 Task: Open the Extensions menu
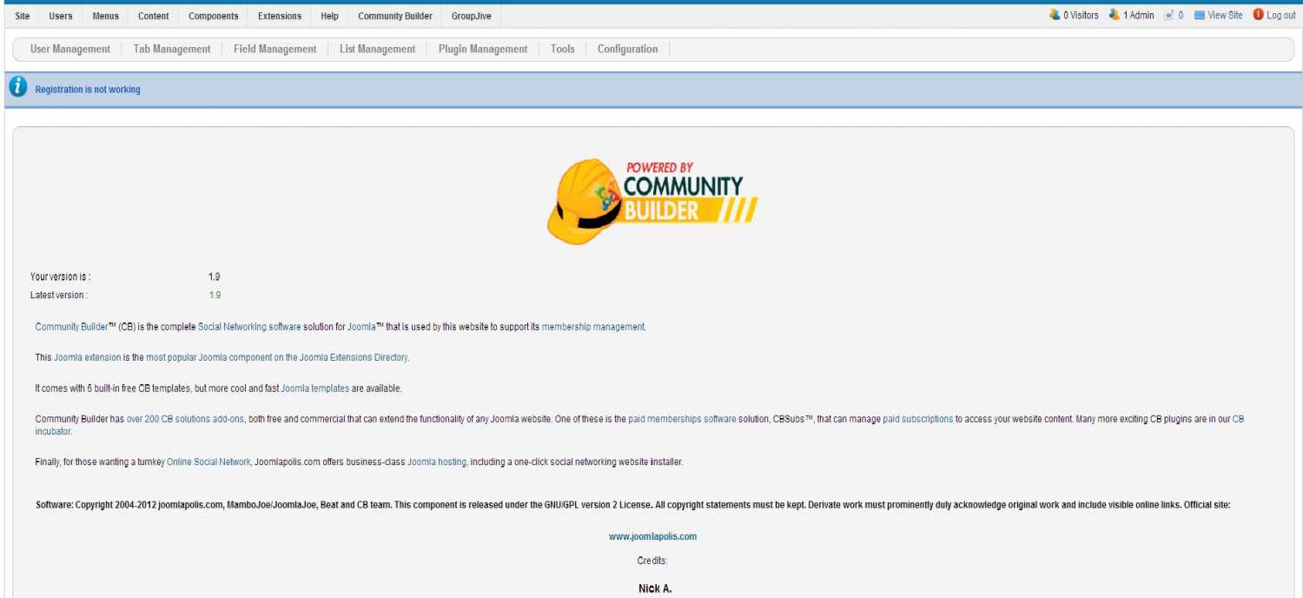280,16
